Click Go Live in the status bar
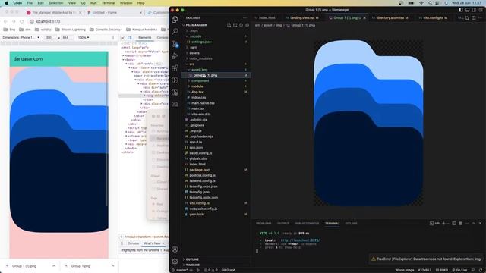This screenshot has width=486, height=273. [460, 270]
